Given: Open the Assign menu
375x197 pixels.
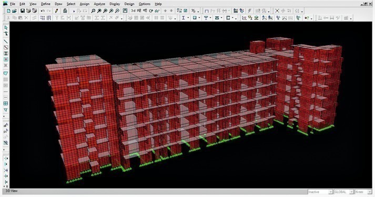Looking at the screenshot, I should tap(85, 4).
